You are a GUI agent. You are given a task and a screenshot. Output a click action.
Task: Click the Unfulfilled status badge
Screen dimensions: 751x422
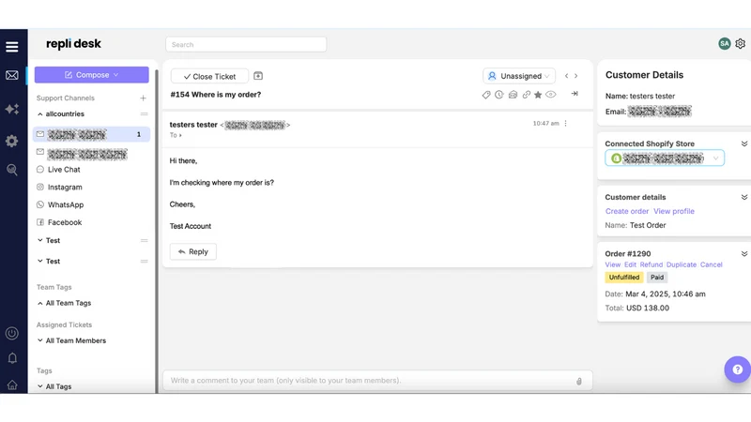pos(624,278)
